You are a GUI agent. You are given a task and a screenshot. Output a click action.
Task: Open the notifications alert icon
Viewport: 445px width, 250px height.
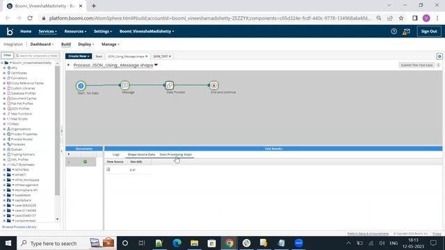(x=406, y=31)
